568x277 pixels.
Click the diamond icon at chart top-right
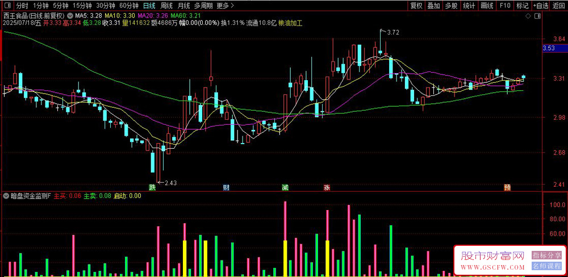528,16
